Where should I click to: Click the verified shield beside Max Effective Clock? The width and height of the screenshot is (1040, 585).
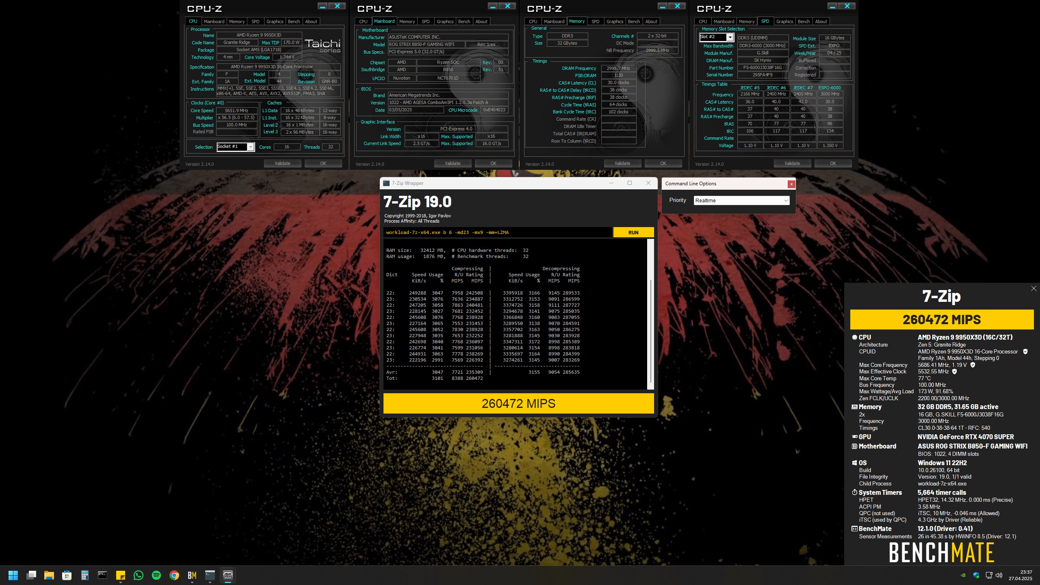pyautogui.click(x=954, y=371)
